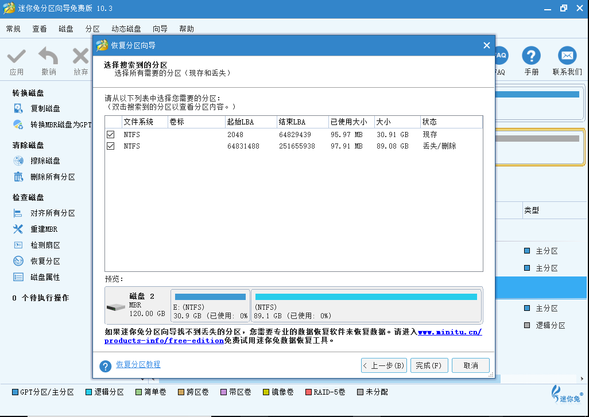Click the 复制磁盘 sidebar label

point(45,108)
